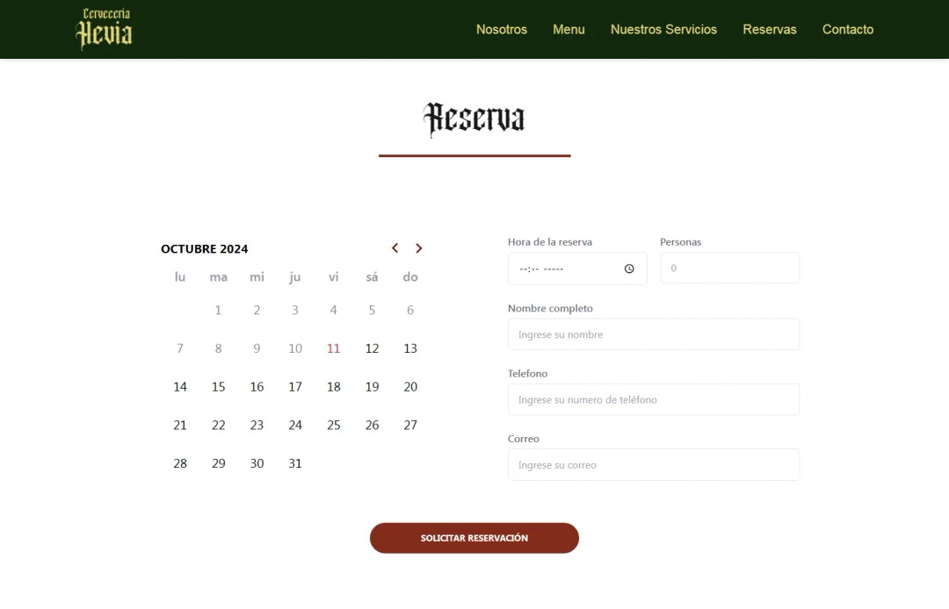Submit with Solicitar Reservación button
949x609 pixels.
[x=474, y=538]
